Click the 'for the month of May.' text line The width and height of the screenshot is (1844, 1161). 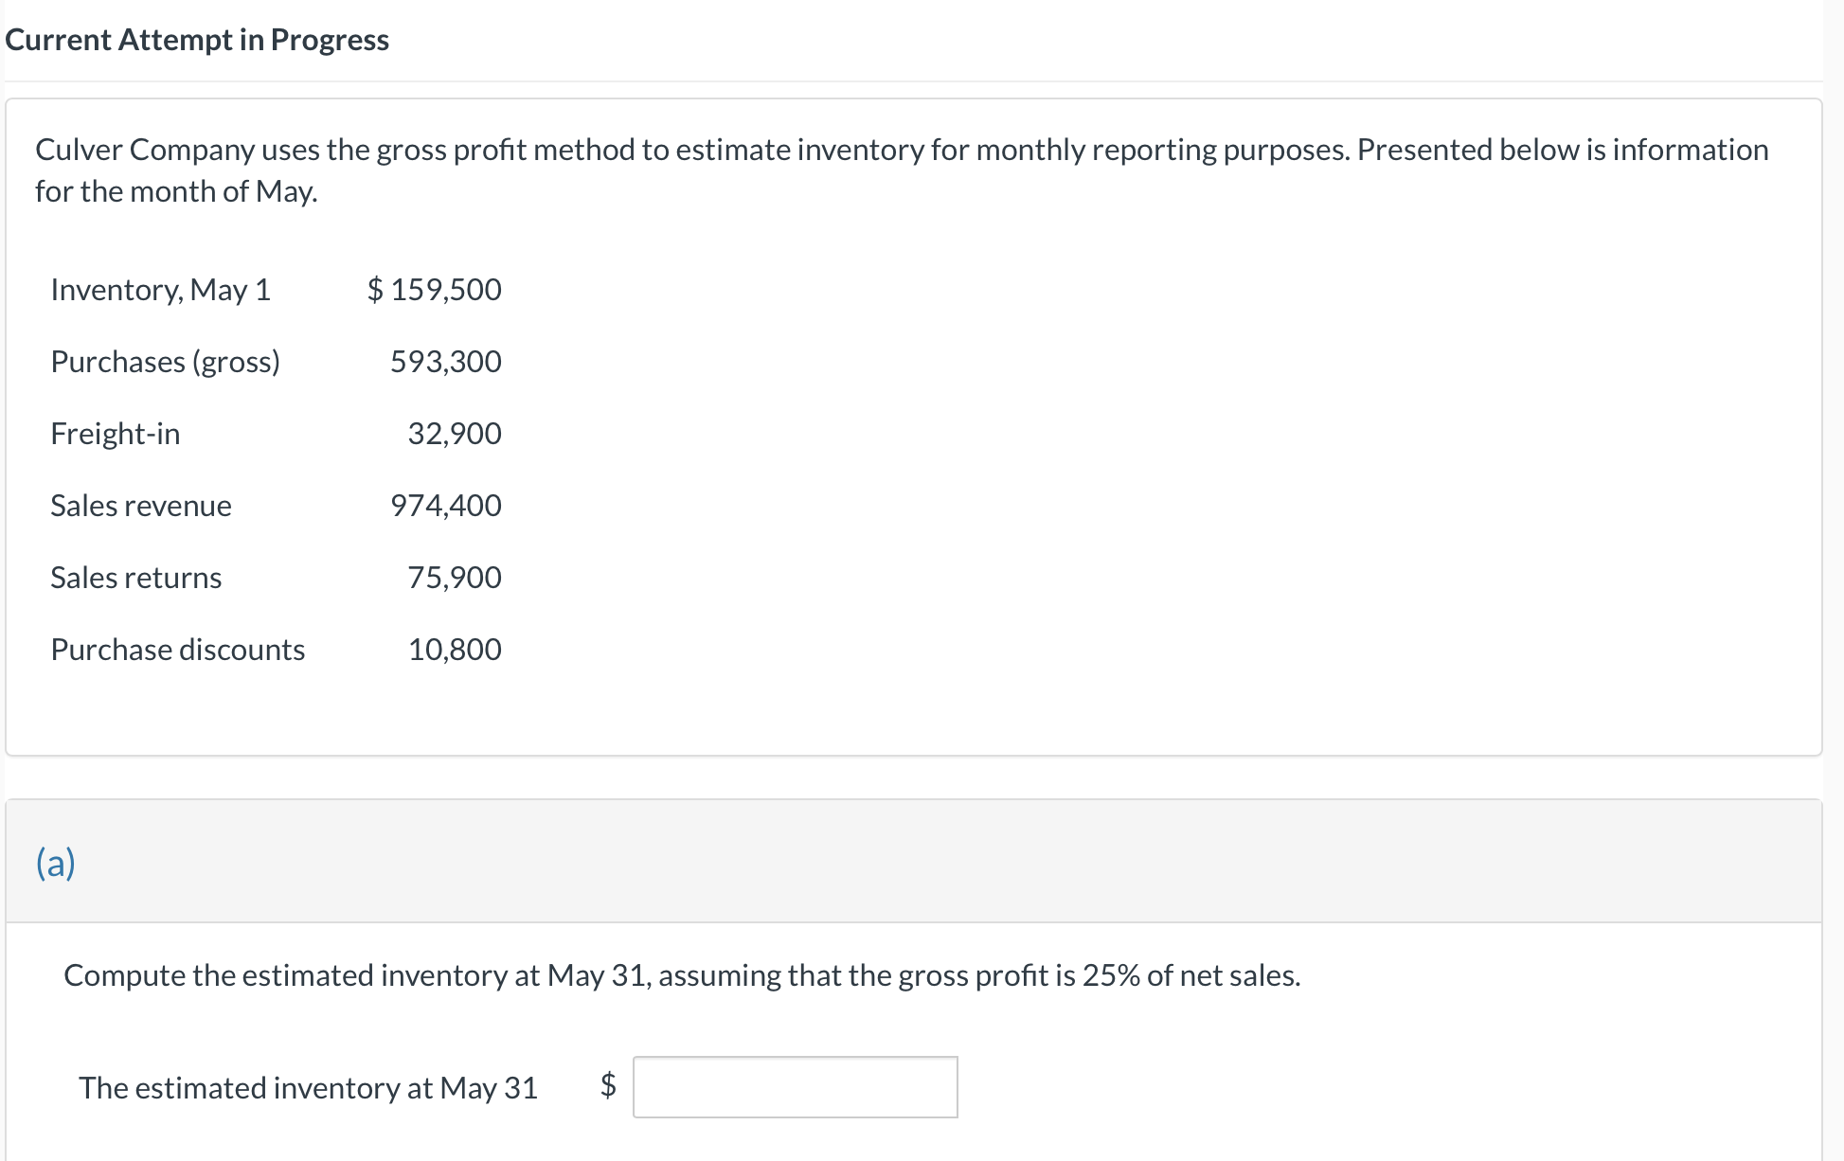(x=176, y=191)
